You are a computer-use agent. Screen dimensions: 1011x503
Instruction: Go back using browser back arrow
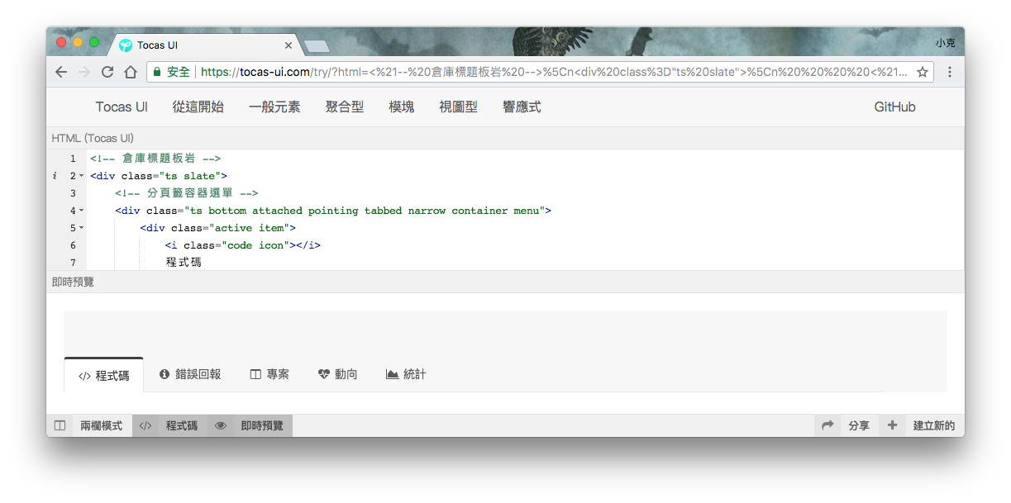tap(61, 72)
